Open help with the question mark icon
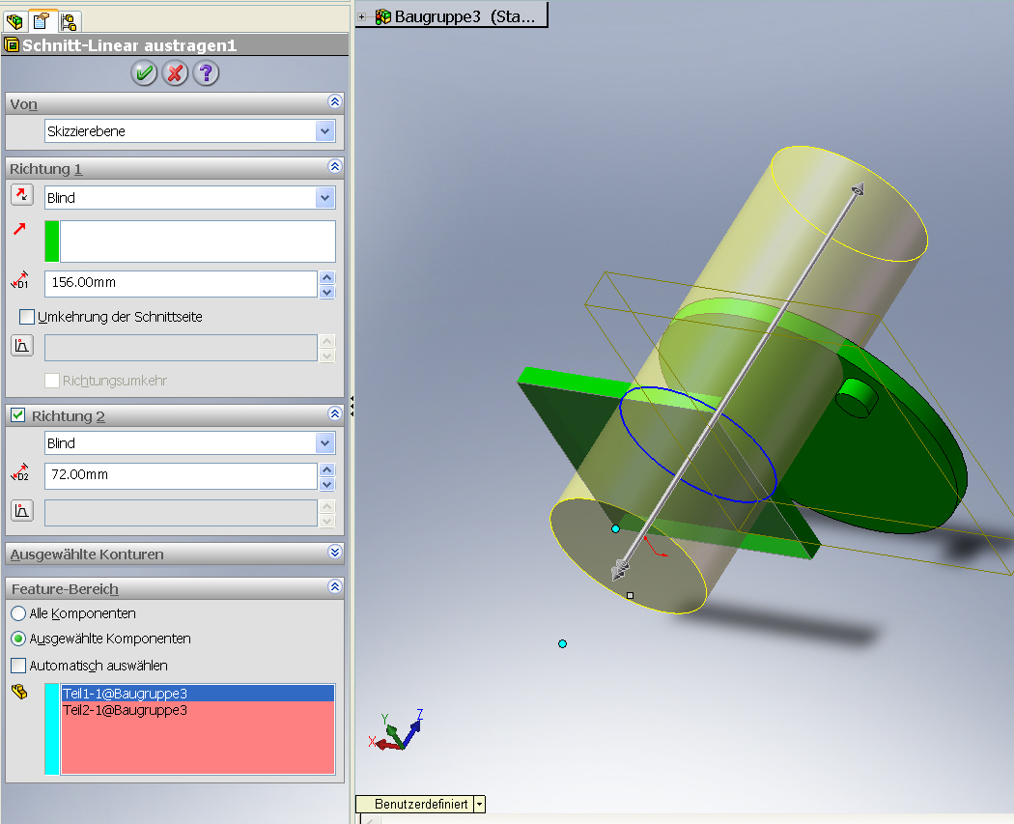 coord(206,73)
